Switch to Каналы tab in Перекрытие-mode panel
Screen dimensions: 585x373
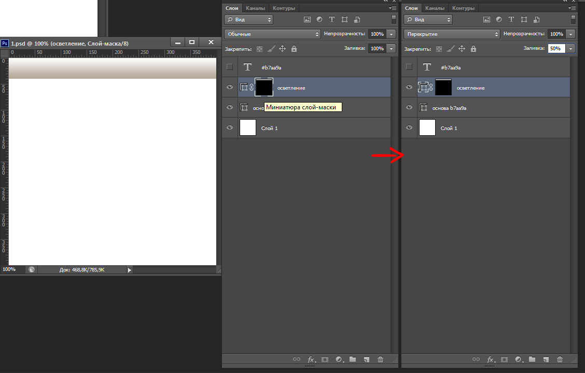click(x=435, y=8)
